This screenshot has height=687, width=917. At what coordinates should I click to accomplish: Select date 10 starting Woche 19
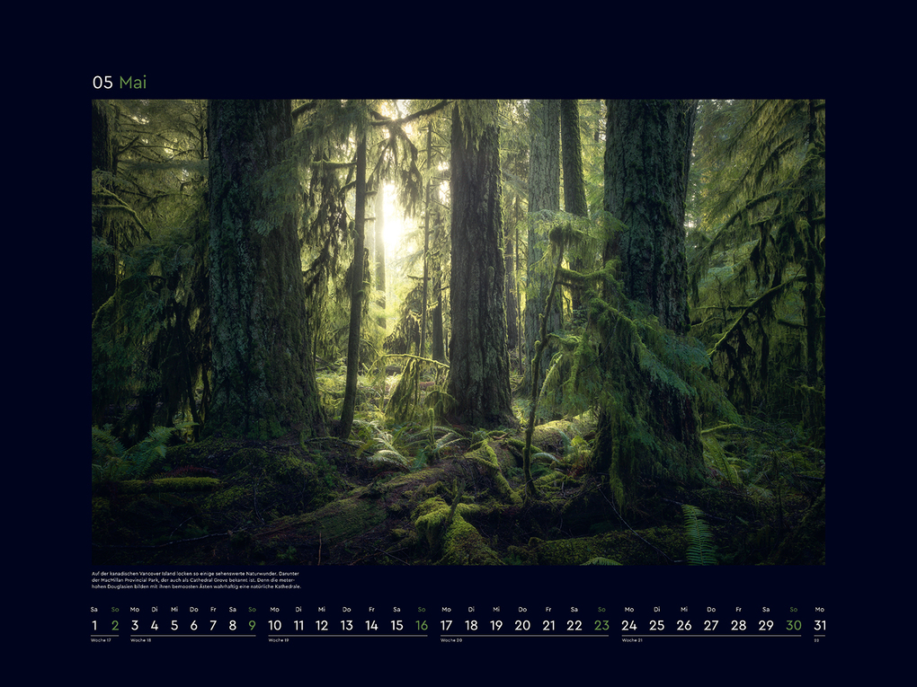(x=275, y=623)
